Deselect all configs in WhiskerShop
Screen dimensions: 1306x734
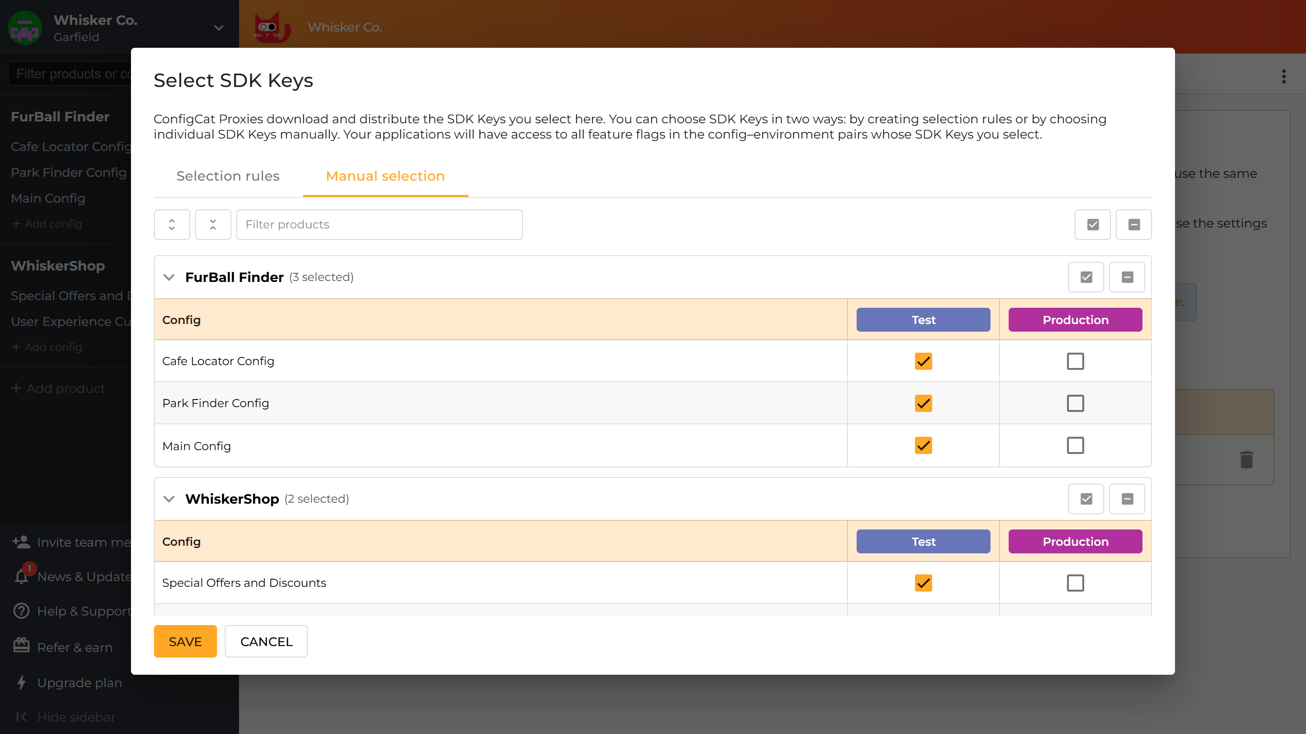1128,498
